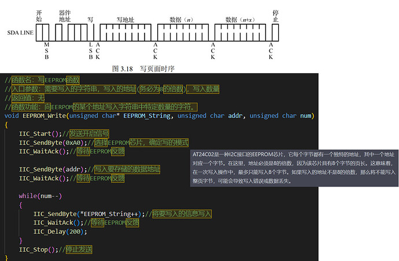Image resolution: width=399 pixels, height=261 pixels.
Task: Click the comment 发送开启信号
Action: tap(89, 134)
